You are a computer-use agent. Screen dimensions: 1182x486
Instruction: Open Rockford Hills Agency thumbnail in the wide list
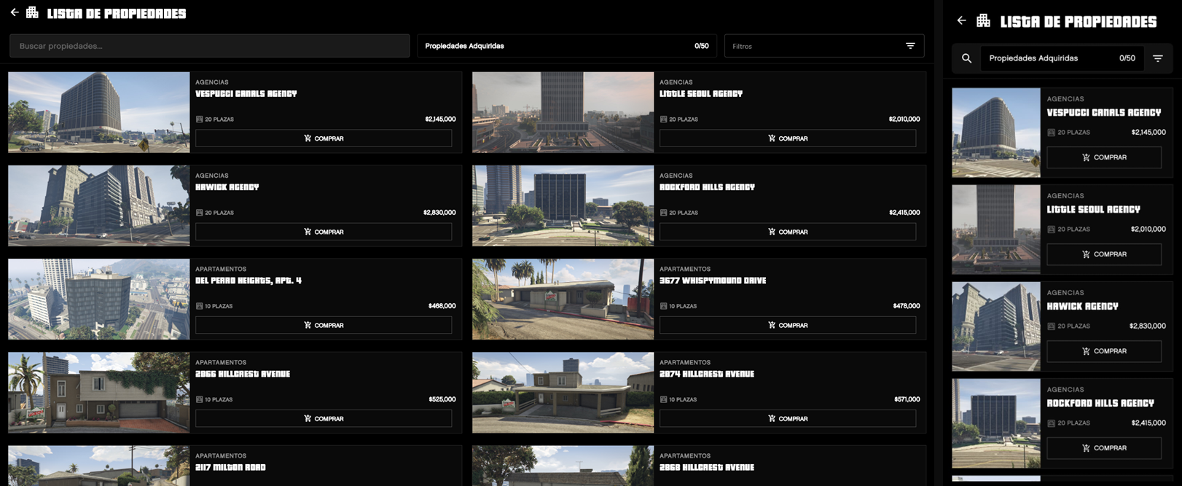(x=563, y=205)
